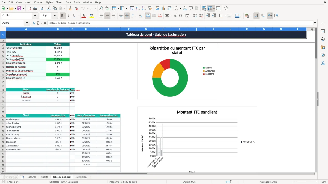Open conditional formatting dropdown arrow
328x184 pixels.
(x=251, y=16)
